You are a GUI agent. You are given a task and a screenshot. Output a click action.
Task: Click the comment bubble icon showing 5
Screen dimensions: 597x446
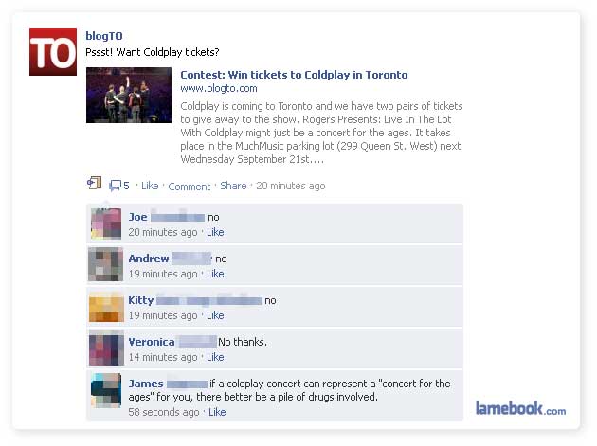[119, 186]
